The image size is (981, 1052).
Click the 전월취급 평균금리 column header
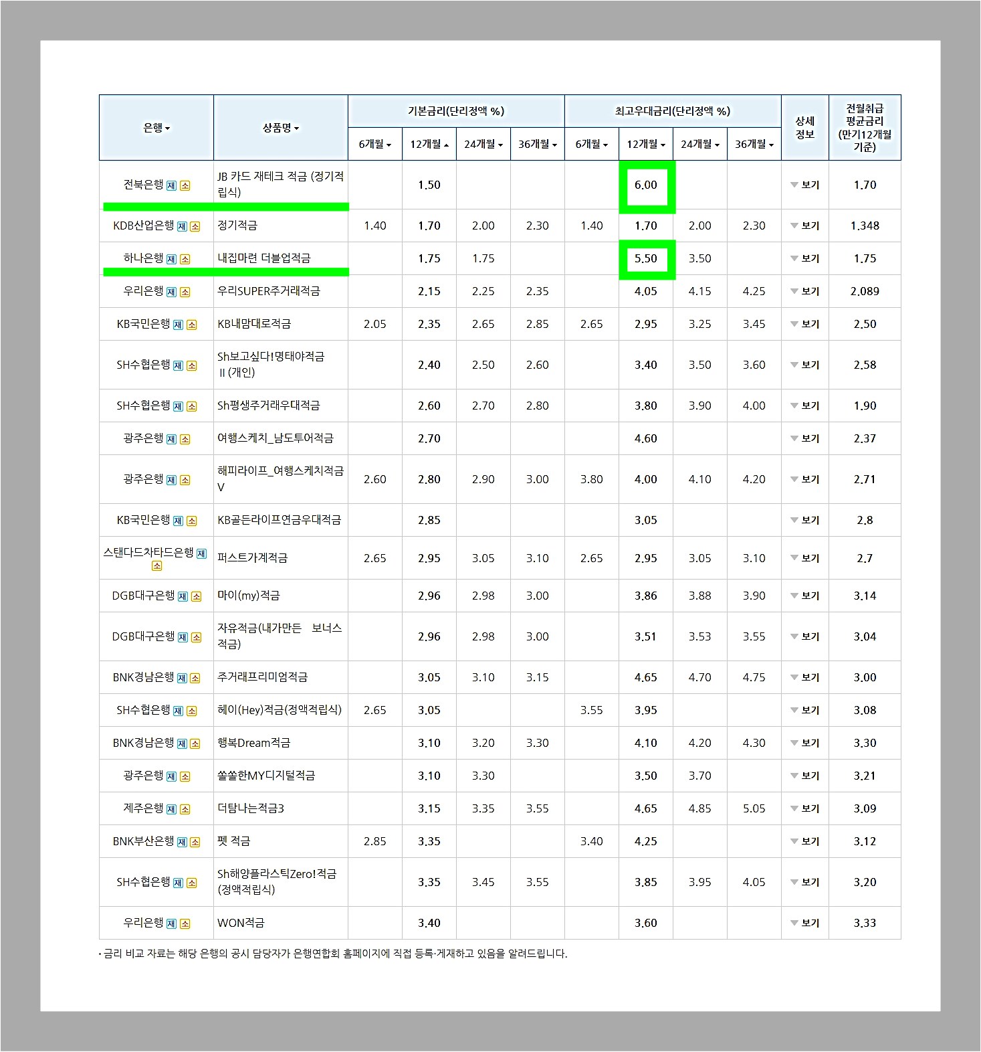coord(865,127)
